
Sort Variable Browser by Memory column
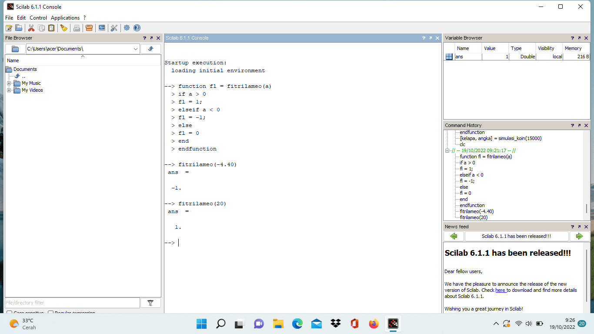tap(576, 48)
